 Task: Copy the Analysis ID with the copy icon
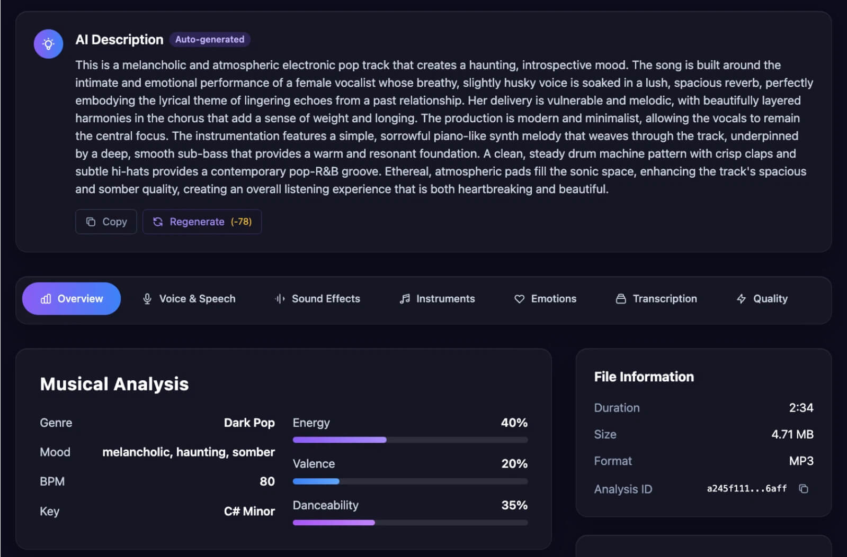click(804, 489)
